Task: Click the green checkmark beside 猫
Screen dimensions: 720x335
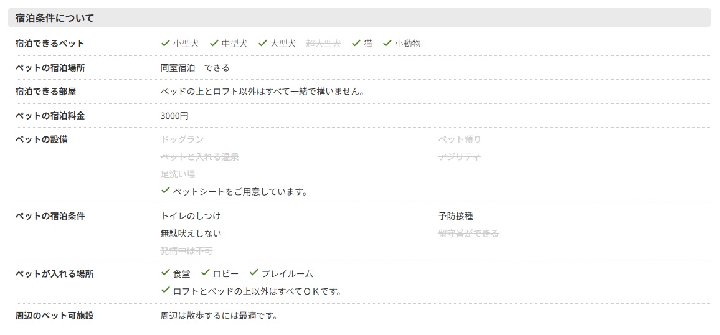Action: 356,43
